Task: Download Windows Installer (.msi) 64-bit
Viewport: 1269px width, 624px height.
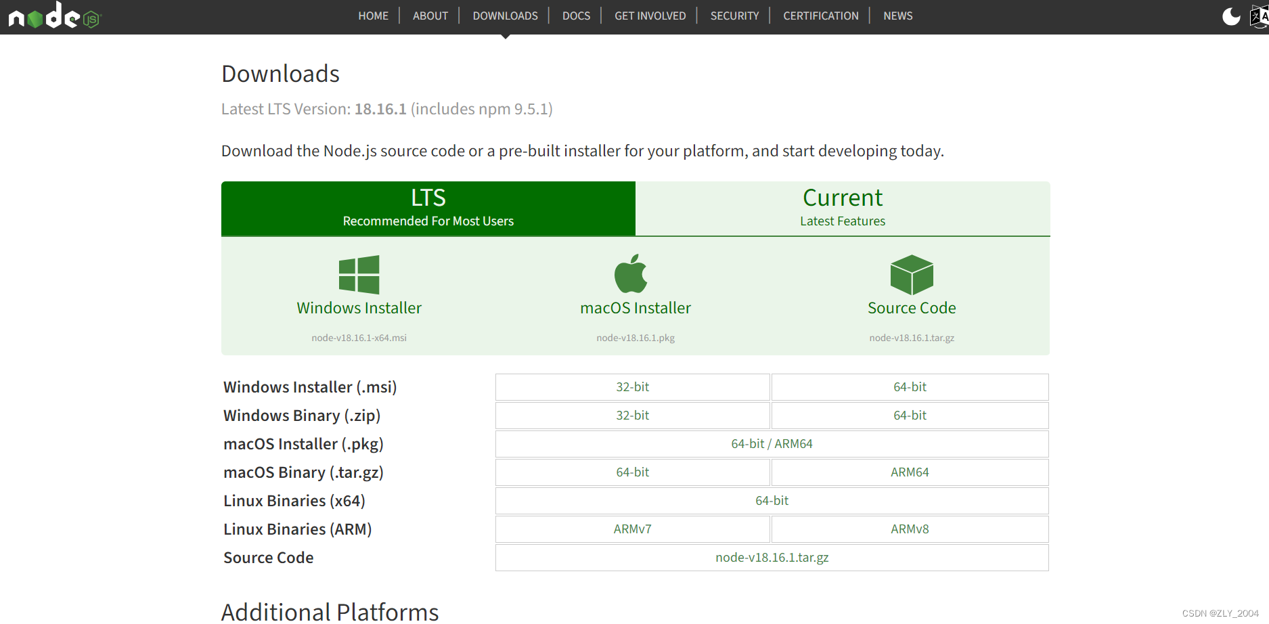Action: point(910,387)
